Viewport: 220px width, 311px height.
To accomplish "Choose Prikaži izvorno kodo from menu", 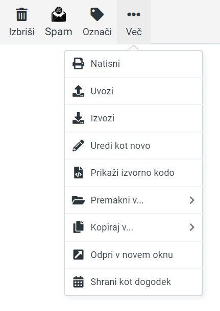I will tap(133, 173).
